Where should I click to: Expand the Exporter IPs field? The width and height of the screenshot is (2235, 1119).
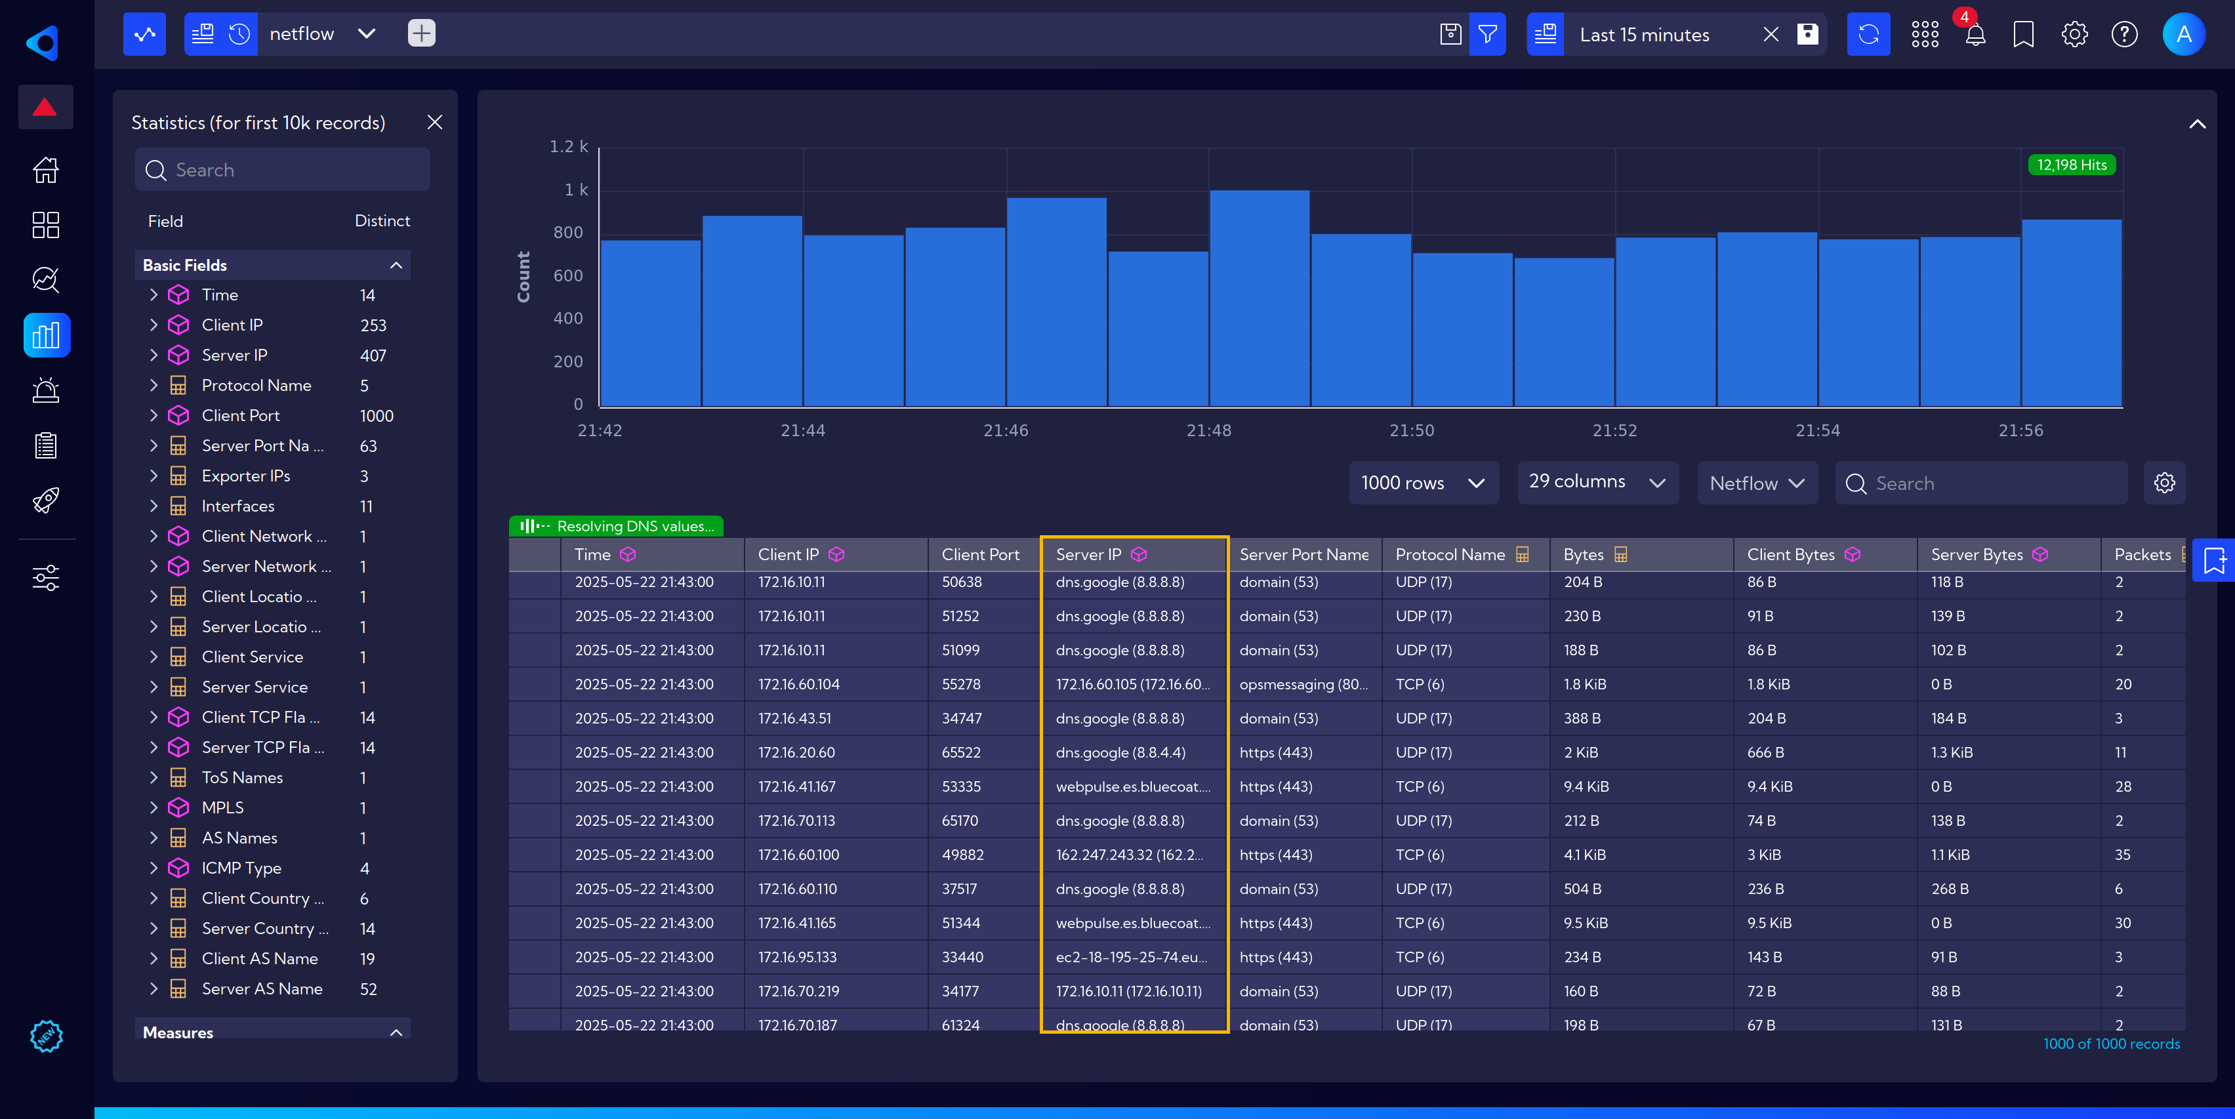154,476
